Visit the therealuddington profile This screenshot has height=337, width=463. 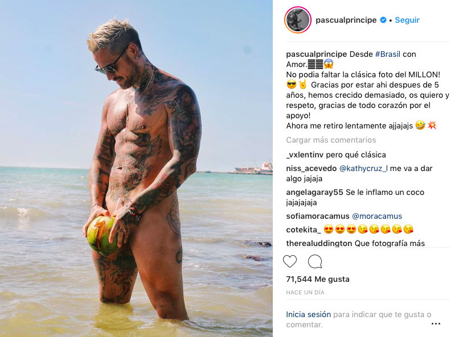coord(319,243)
